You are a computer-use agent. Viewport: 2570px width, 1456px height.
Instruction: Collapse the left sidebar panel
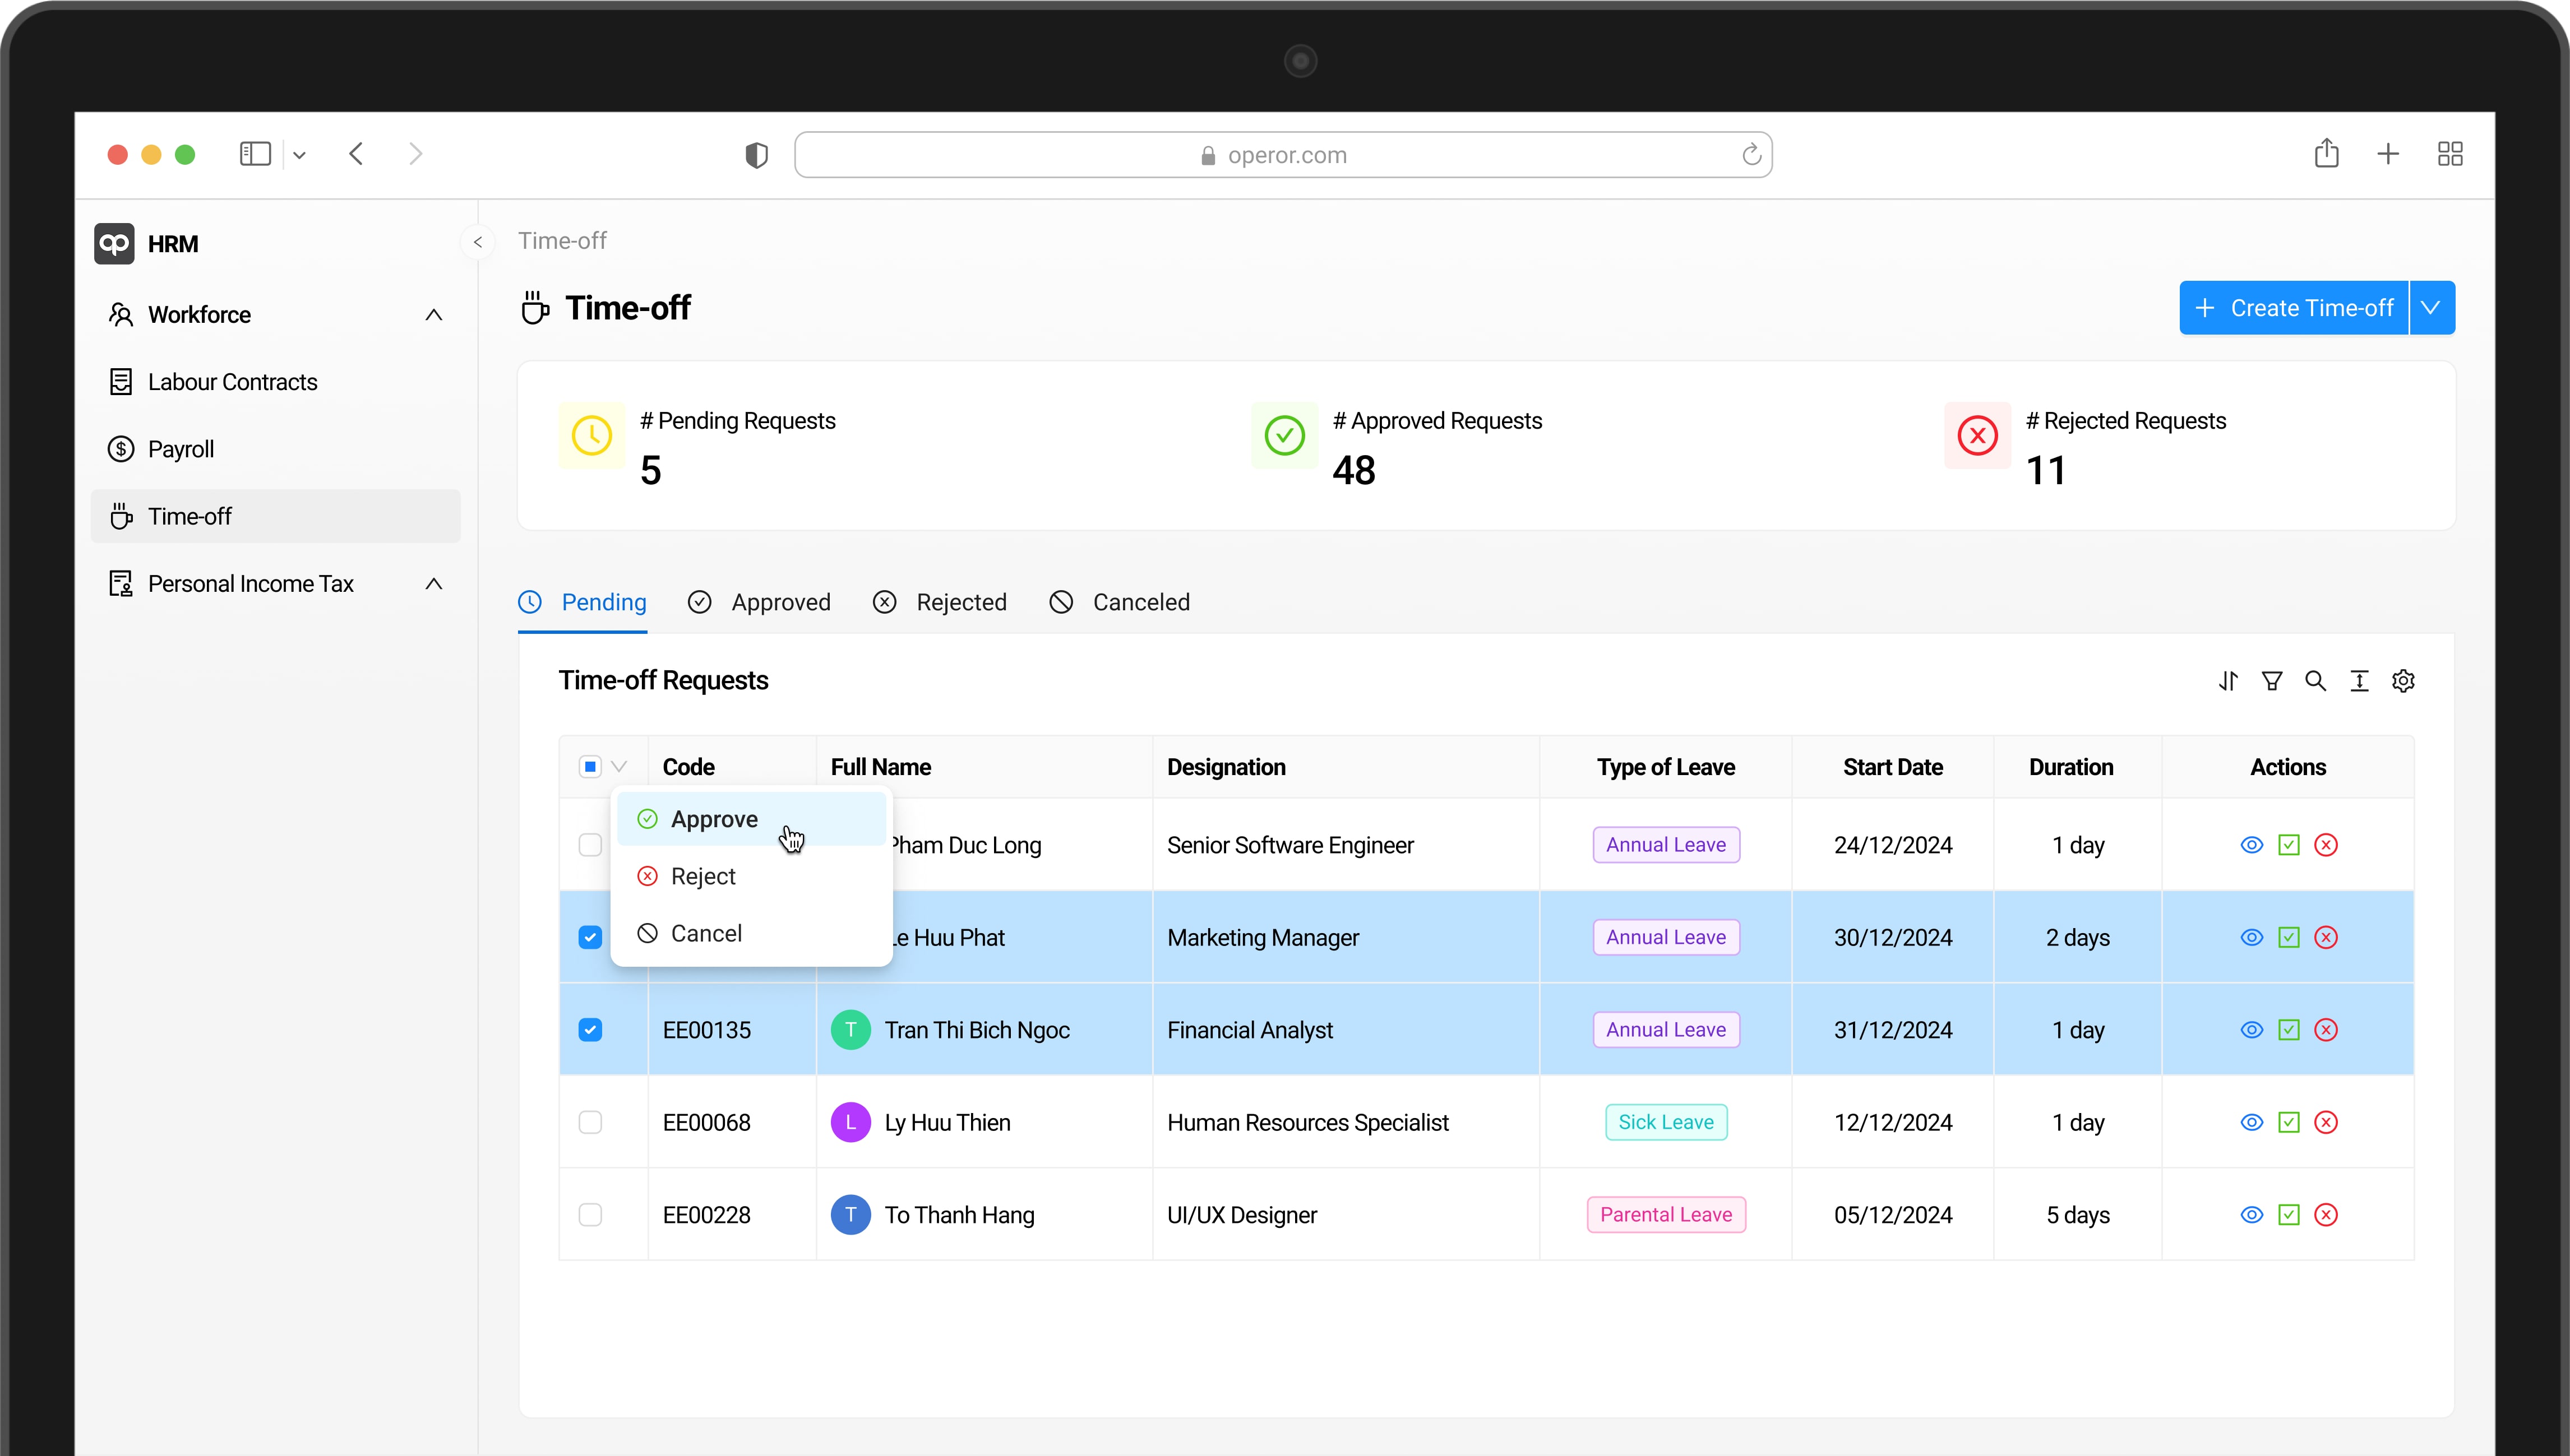478,242
